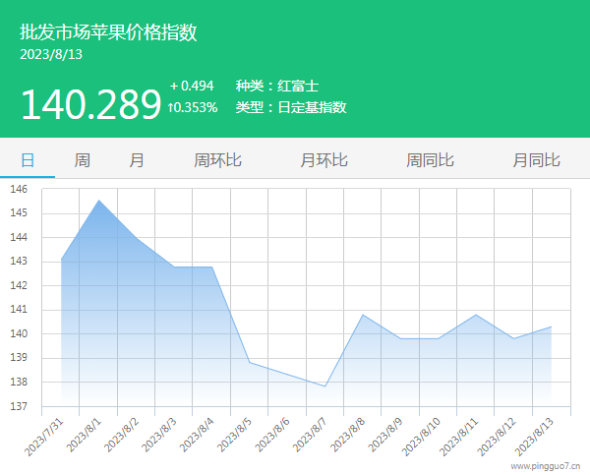Screen dimensions: 590x475
Task: Click the last chart point at 2023/8/13
Action: pyautogui.click(x=551, y=327)
